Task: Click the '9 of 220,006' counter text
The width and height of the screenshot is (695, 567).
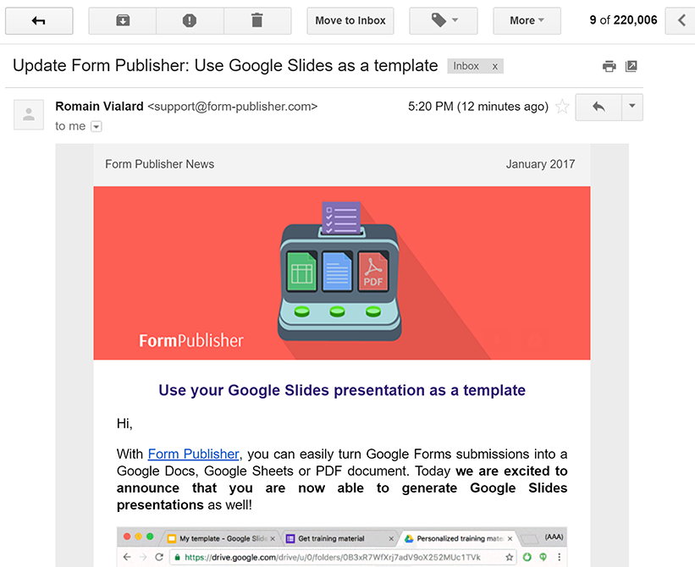Action: (x=623, y=20)
